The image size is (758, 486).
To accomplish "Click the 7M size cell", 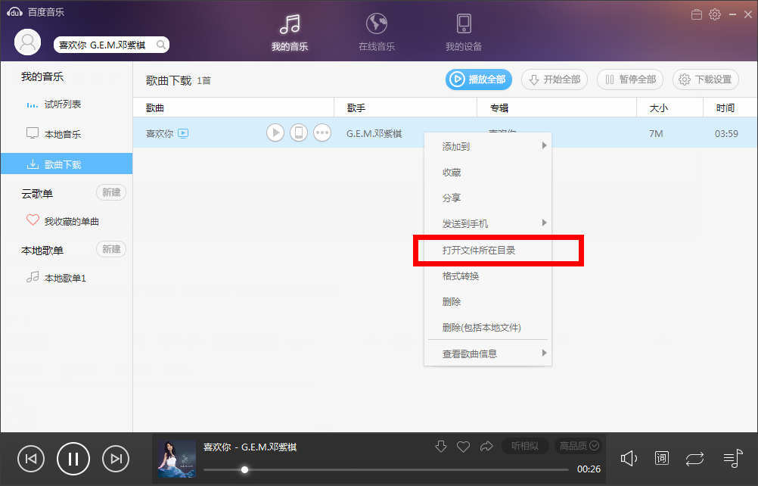I will (656, 133).
